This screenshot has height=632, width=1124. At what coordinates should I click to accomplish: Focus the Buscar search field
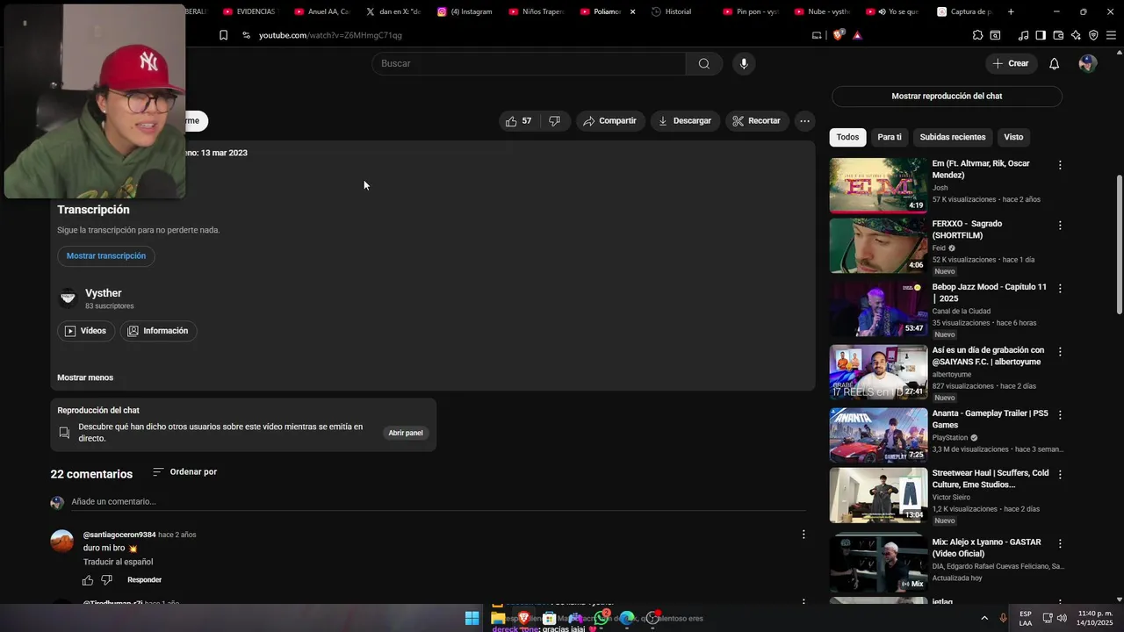point(530,63)
